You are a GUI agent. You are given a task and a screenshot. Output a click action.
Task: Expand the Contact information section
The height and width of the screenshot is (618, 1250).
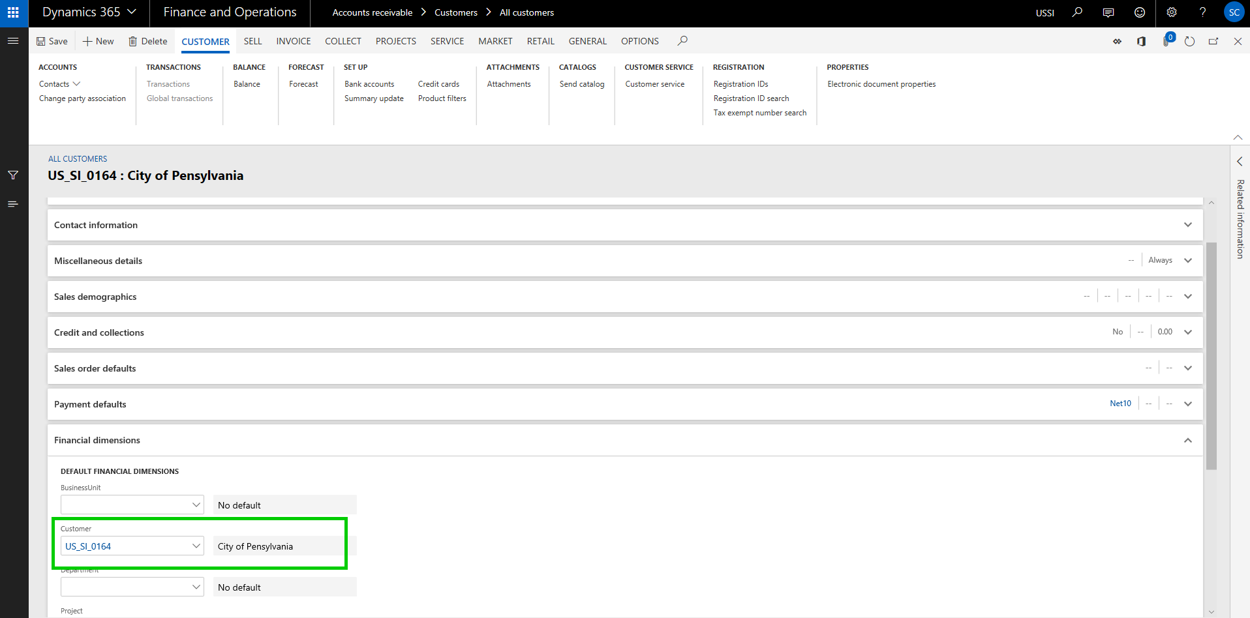1187,225
